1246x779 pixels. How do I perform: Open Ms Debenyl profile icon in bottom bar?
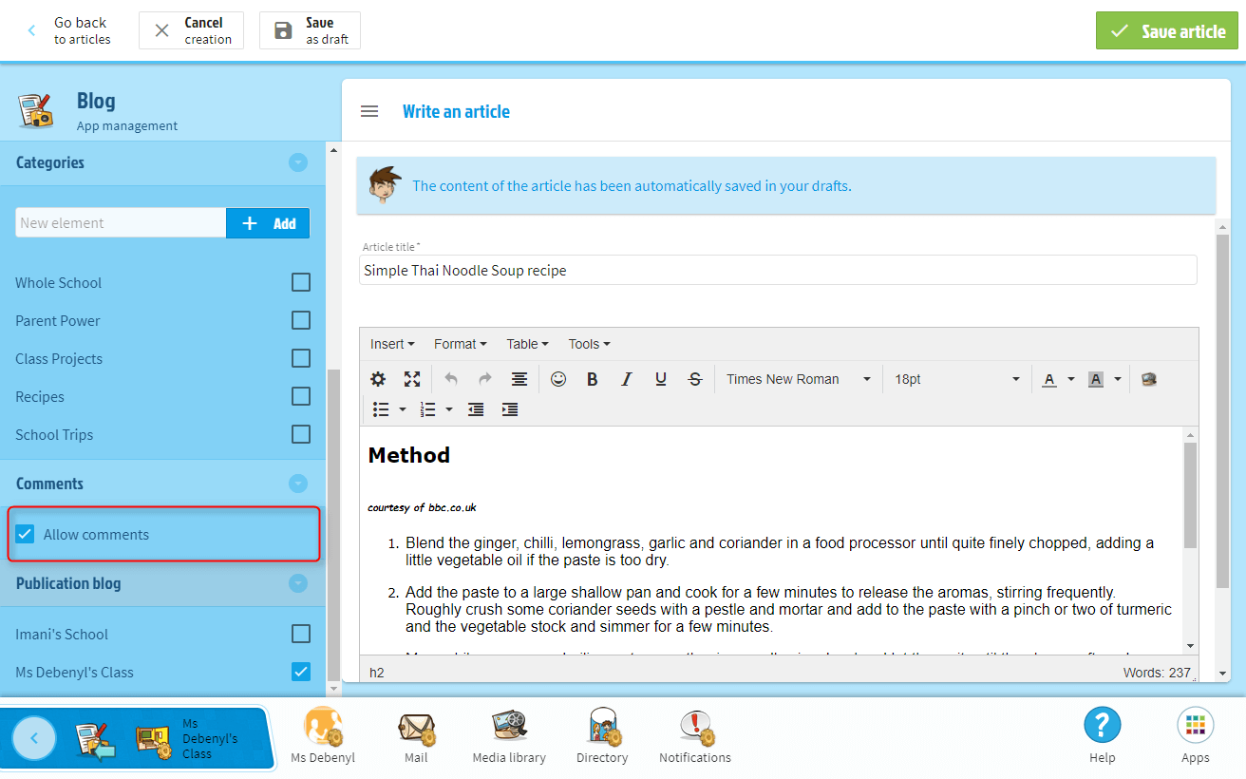pyautogui.click(x=323, y=727)
